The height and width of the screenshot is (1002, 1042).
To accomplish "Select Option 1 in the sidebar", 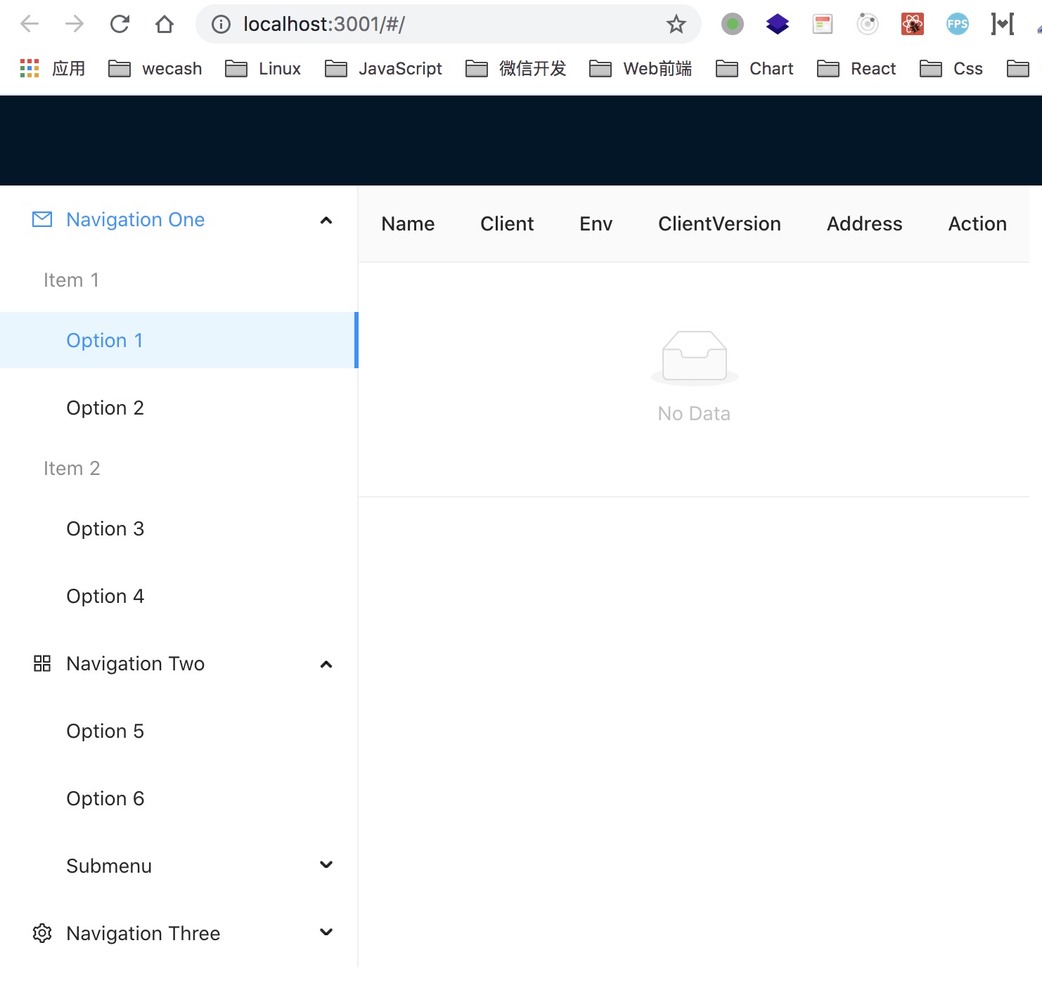I will pyautogui.click(x=179, y=340).
